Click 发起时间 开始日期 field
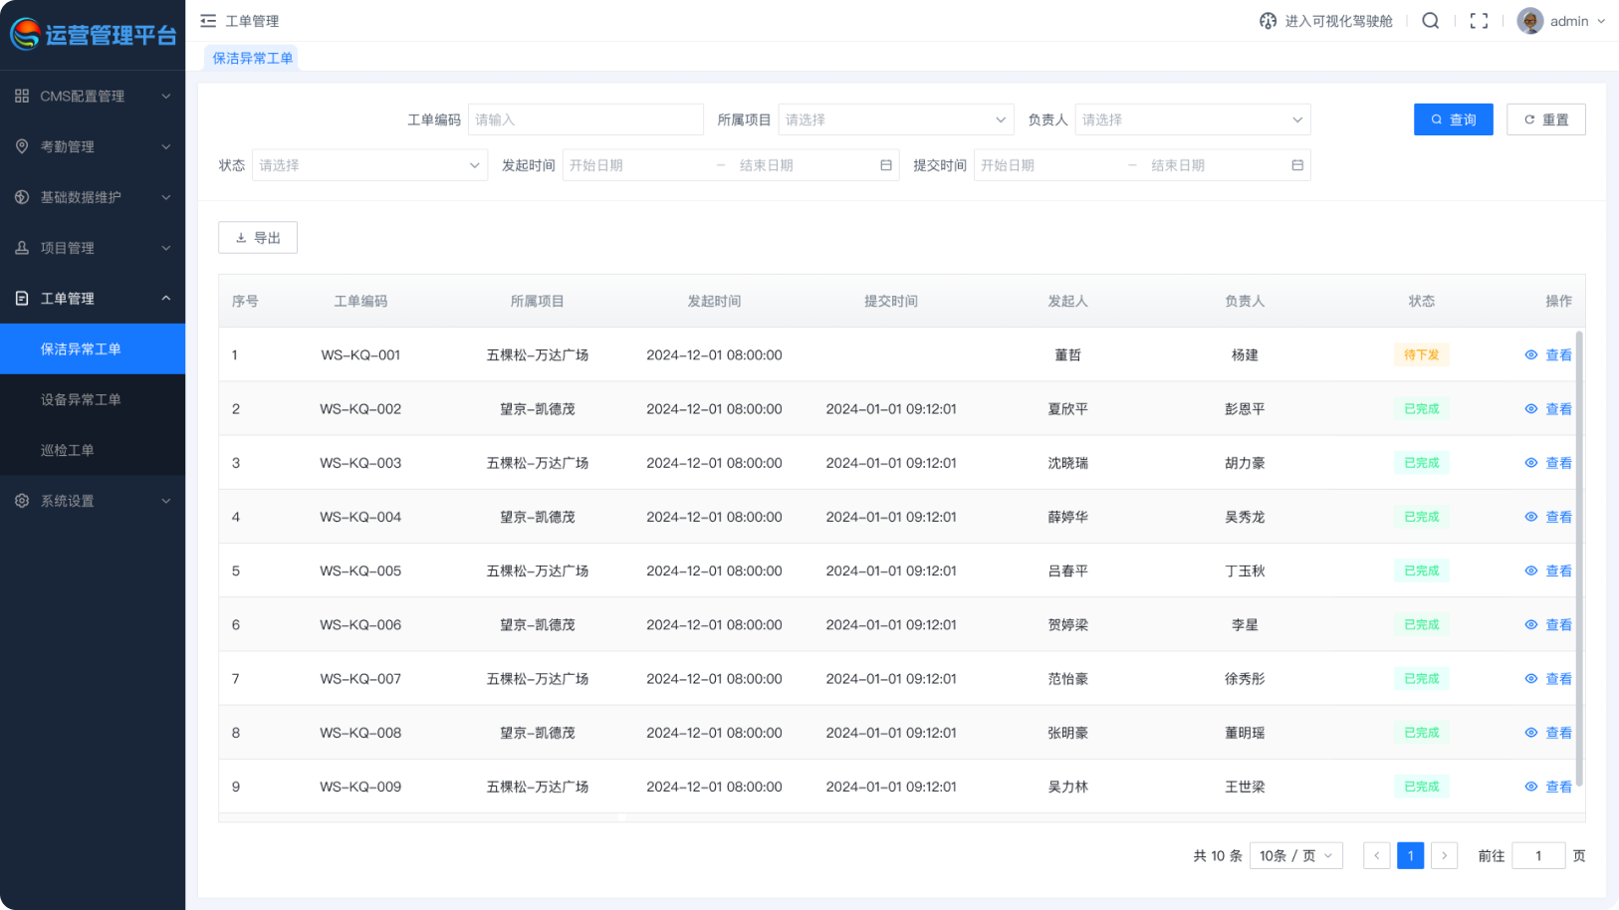 click(637, 165)
